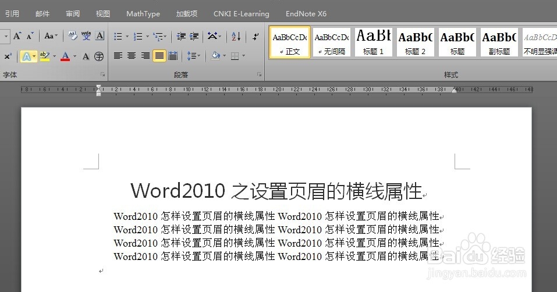Apply the red font color
The width and height of the screenshot is (557, 292).
click(65, 56)
